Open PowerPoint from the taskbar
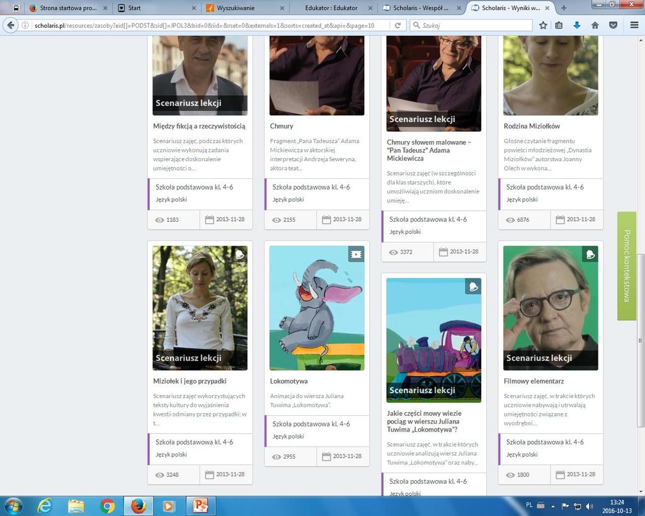Image resolution: width=645 pixels, height=516 pixels. [x=201, y=506]
